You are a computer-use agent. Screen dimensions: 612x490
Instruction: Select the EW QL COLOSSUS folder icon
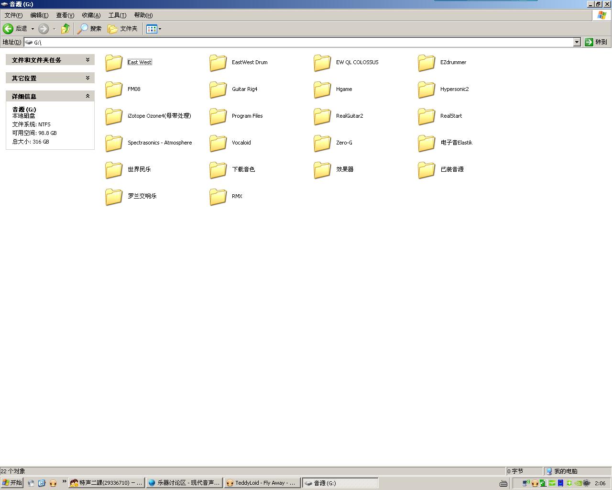click(x=322, y=62)
